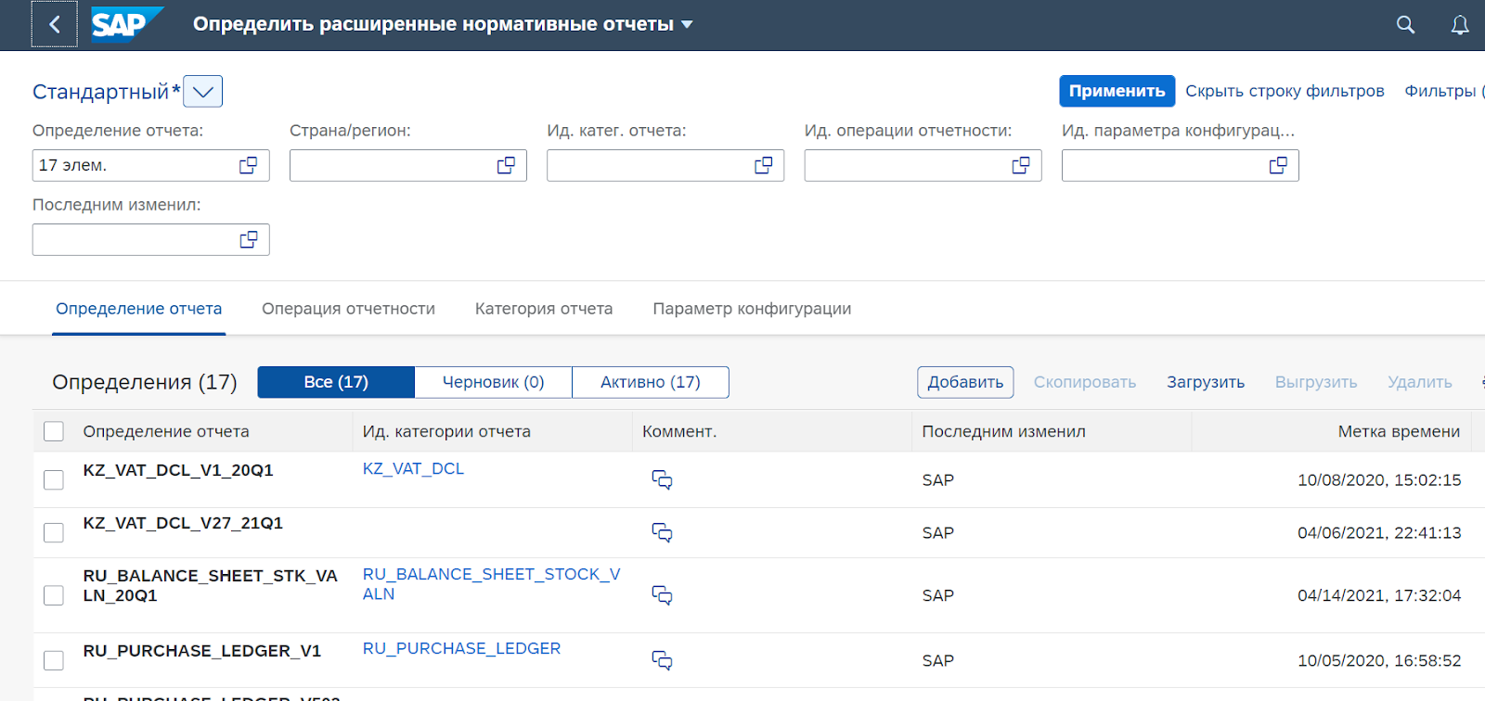The height and width of the screenshot is (701, 1485).
Task: Open the app title dropdown menu
Action: [687, 25]
